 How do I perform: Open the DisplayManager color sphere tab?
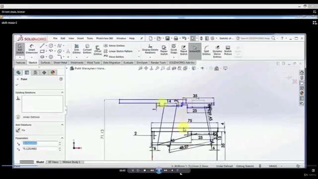point(53,73)
